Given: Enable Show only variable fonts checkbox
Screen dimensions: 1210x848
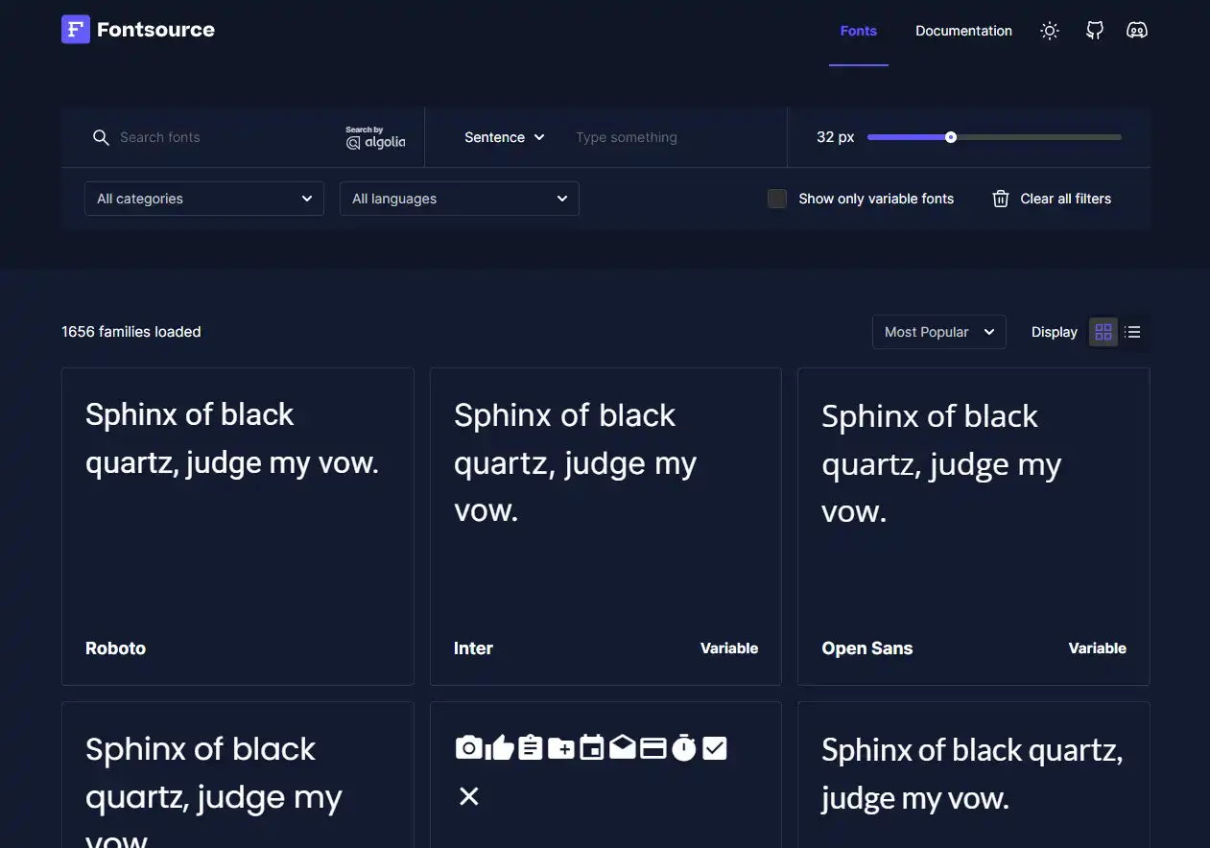Looking at the screenshot, I should click(777, 199).
